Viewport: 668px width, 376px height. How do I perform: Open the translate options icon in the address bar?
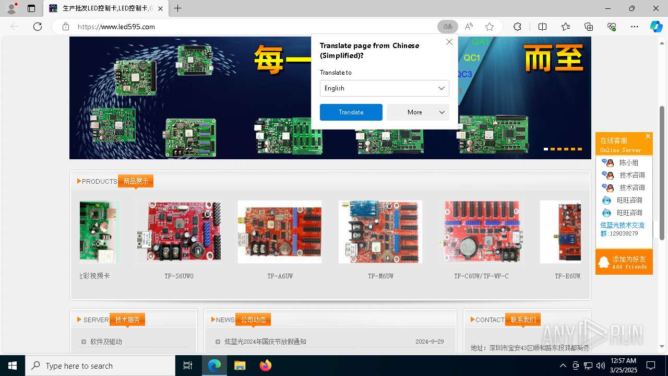(x=448, y=27)
